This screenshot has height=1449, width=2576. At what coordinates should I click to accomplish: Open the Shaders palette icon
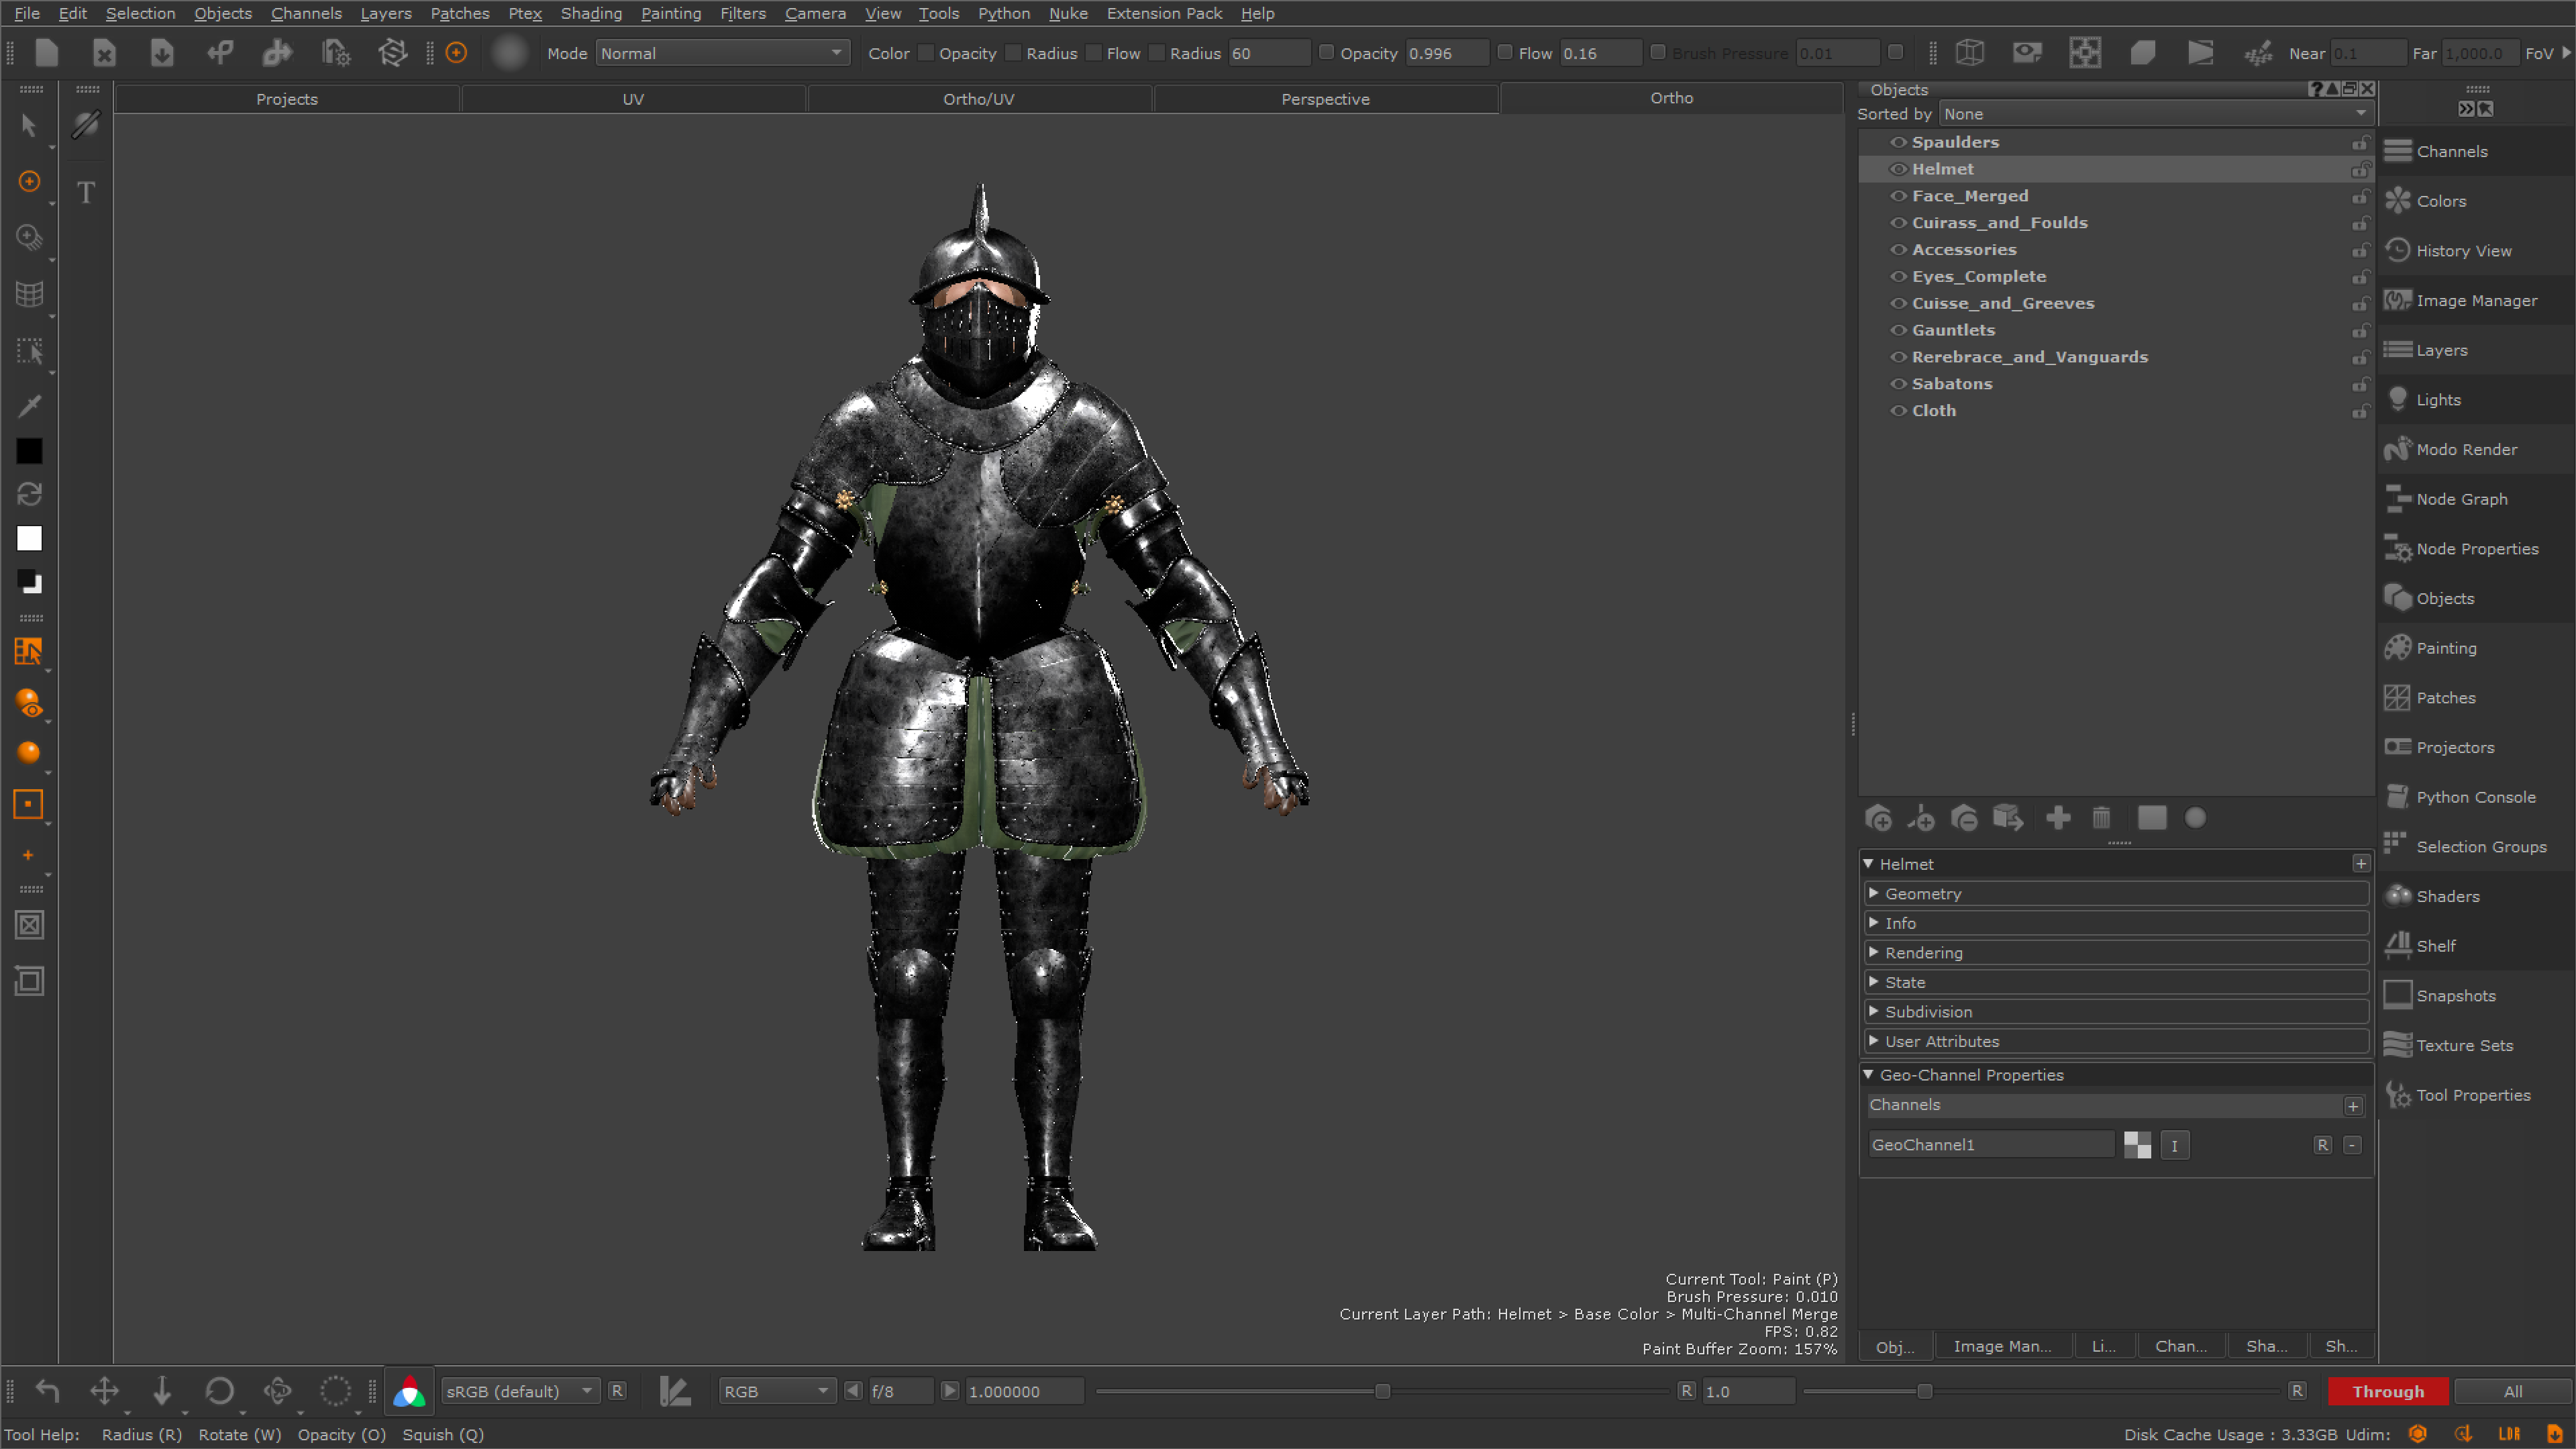coord(2398,896)
